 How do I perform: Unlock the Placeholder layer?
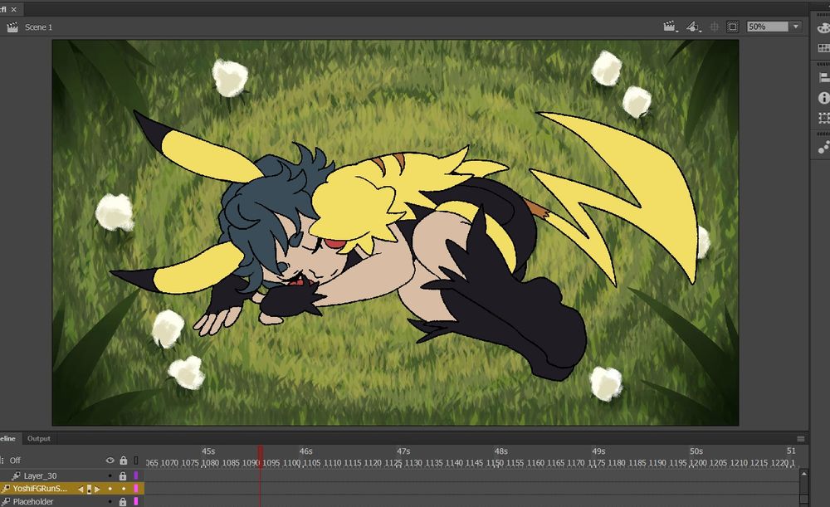point(123,501)
